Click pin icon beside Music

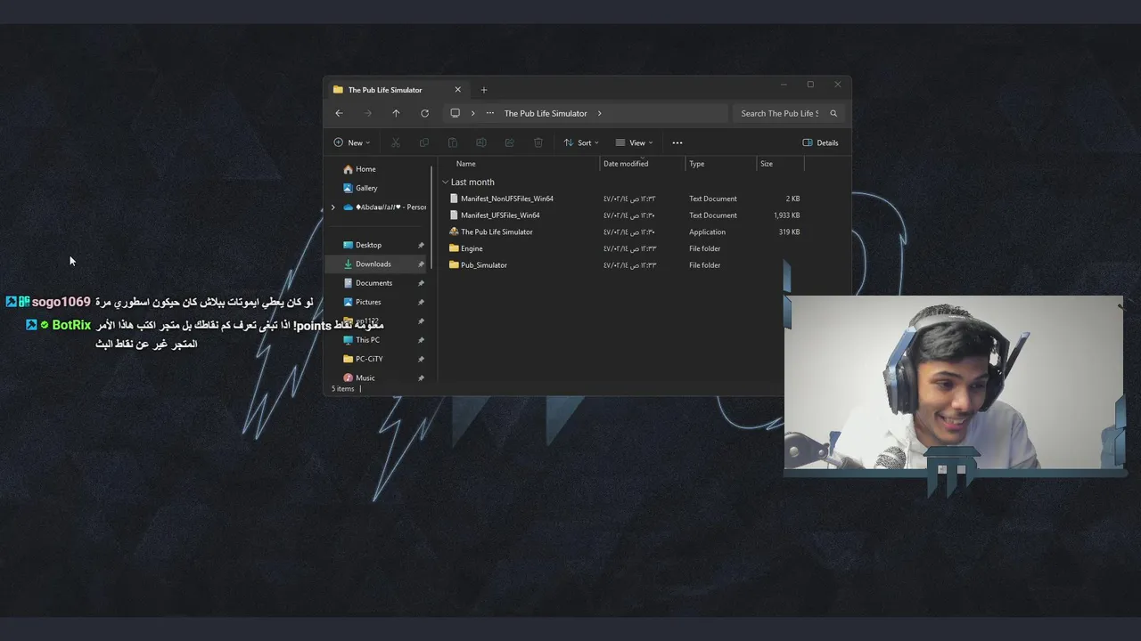[x=421, y=378]
